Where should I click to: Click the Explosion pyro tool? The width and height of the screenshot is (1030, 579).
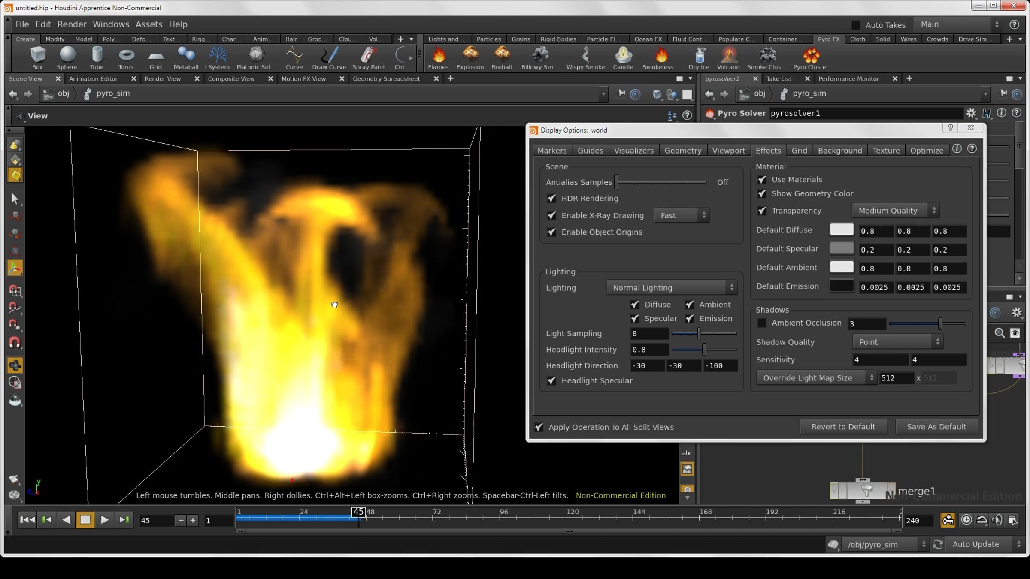470,58
